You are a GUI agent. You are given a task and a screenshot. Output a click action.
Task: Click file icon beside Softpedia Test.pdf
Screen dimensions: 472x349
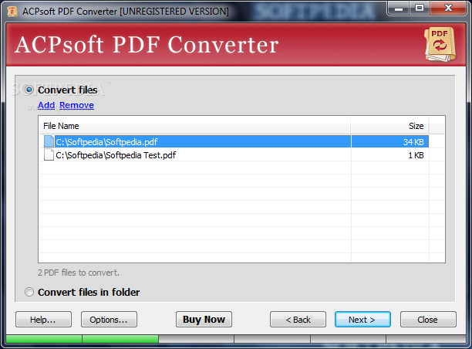(49, 155)
